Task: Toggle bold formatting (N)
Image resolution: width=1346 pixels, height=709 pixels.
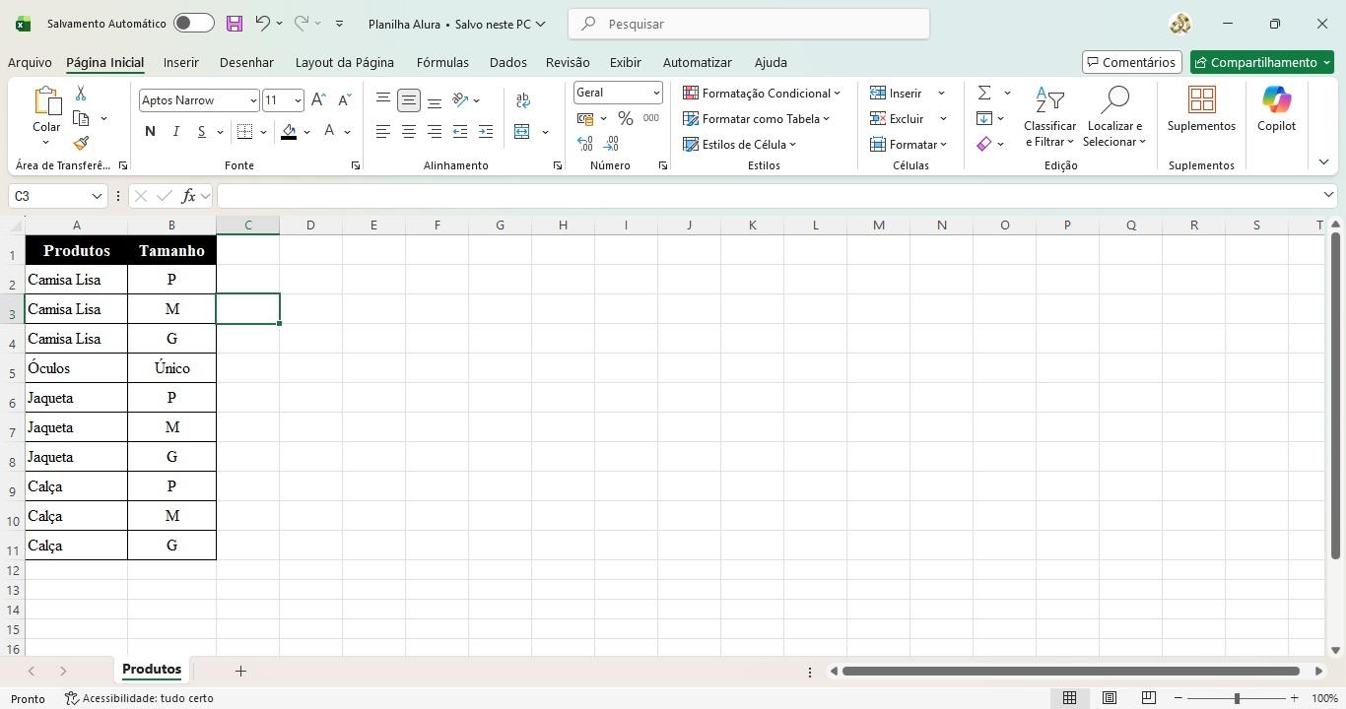Action: [150, 132]
